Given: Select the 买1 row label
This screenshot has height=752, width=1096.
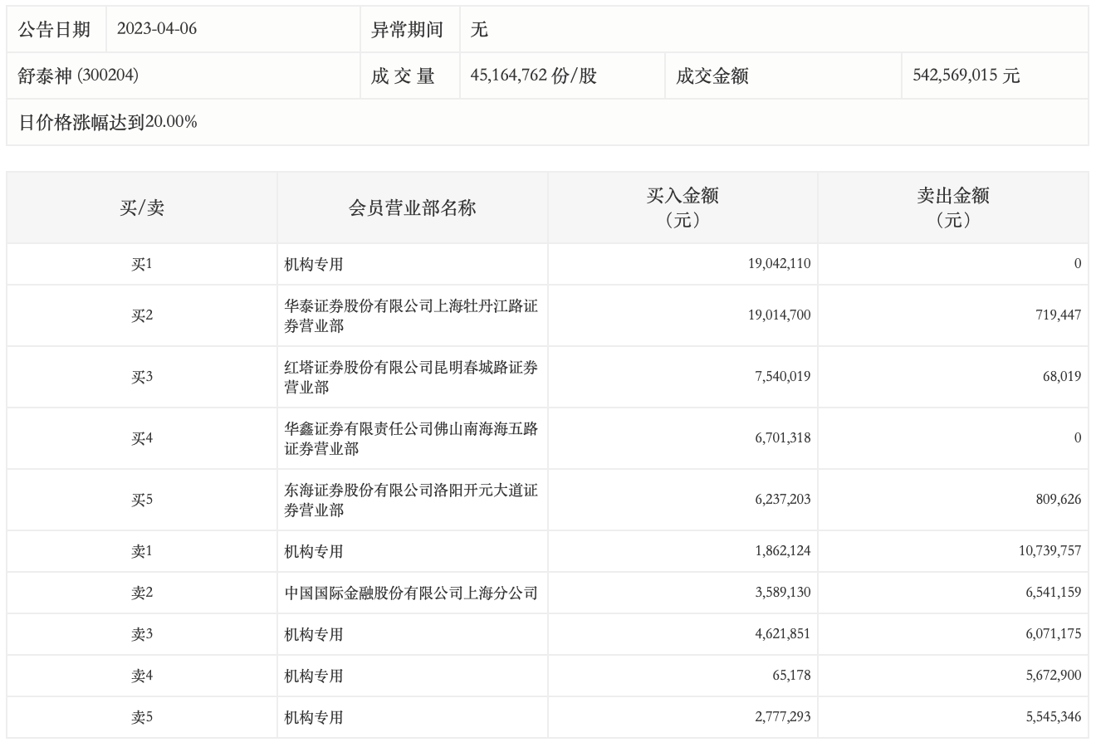Looking at the screenshot, I should [x=142, y=264].
